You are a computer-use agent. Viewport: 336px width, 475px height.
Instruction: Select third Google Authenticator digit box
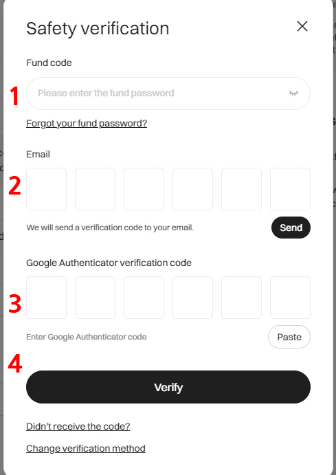144,298
